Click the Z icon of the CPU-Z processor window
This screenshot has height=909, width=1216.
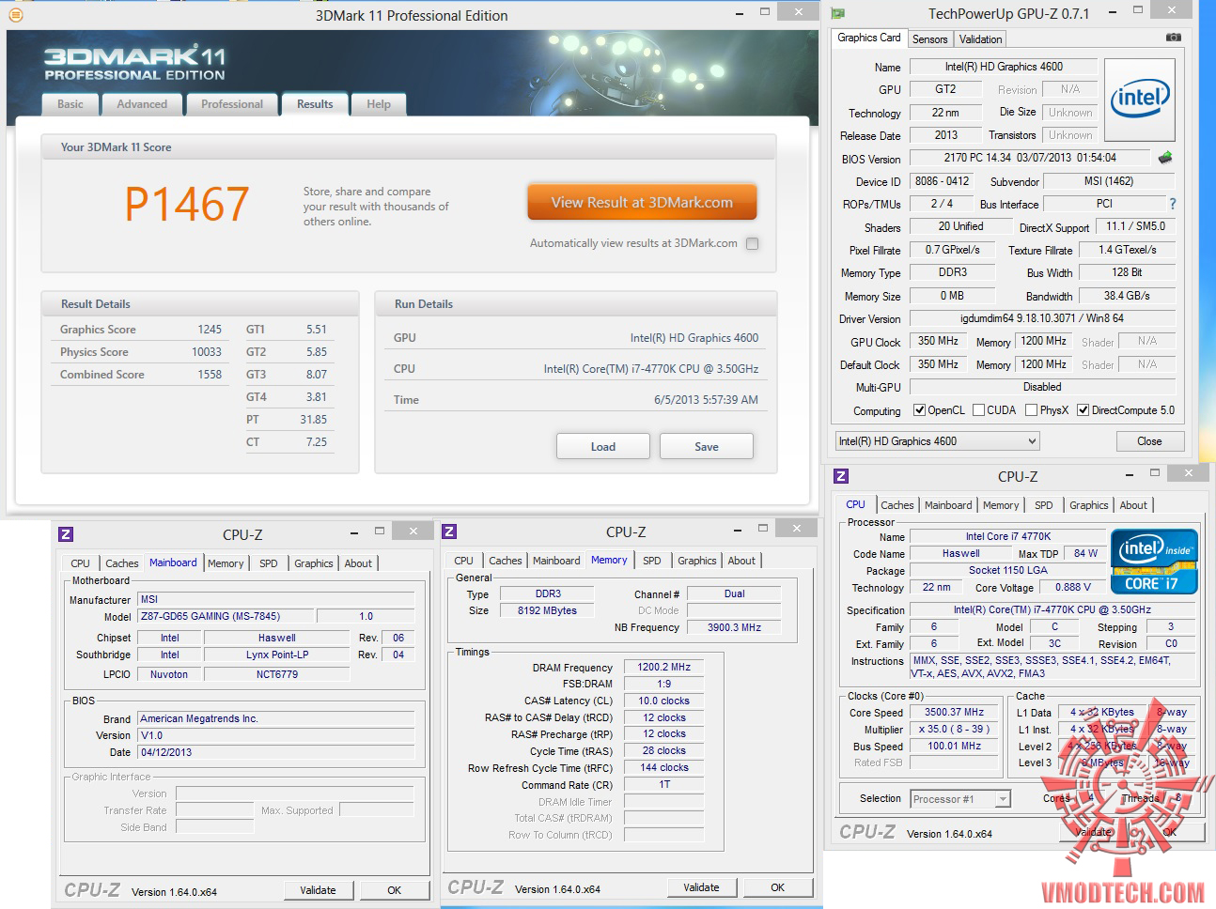coord(841,476)
